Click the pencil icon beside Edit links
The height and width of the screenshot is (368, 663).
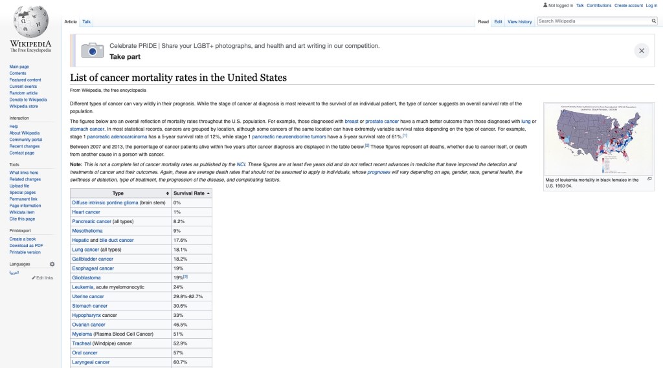coord(34,278)
